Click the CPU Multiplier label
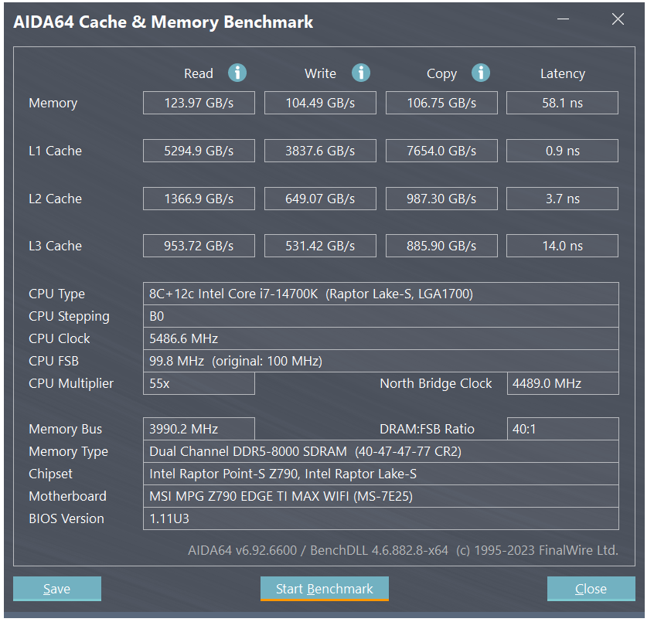This screenshot has height=622, width=654. (x=71, y=384)
